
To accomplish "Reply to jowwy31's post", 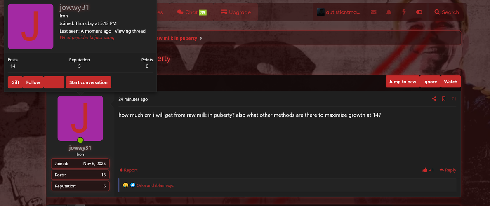I will coord(448,170).
